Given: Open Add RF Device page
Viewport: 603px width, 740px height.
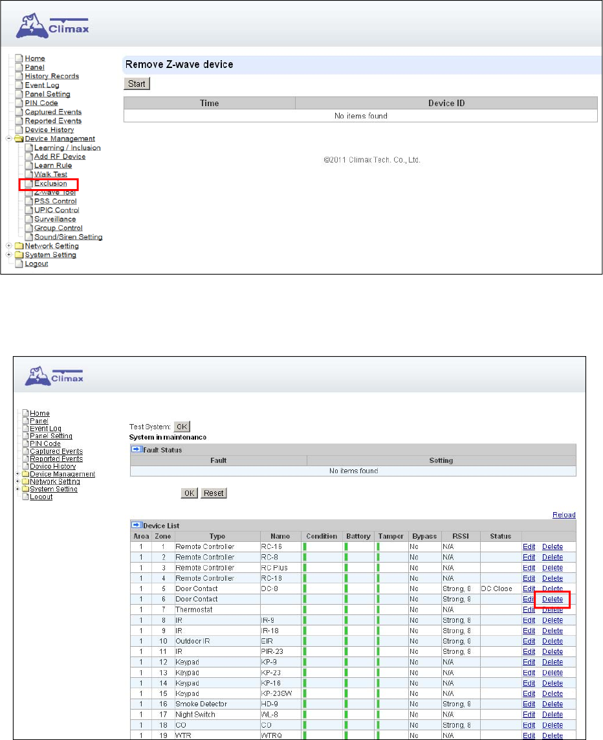Looking at the screenshot, I should (x=60, y=157).
